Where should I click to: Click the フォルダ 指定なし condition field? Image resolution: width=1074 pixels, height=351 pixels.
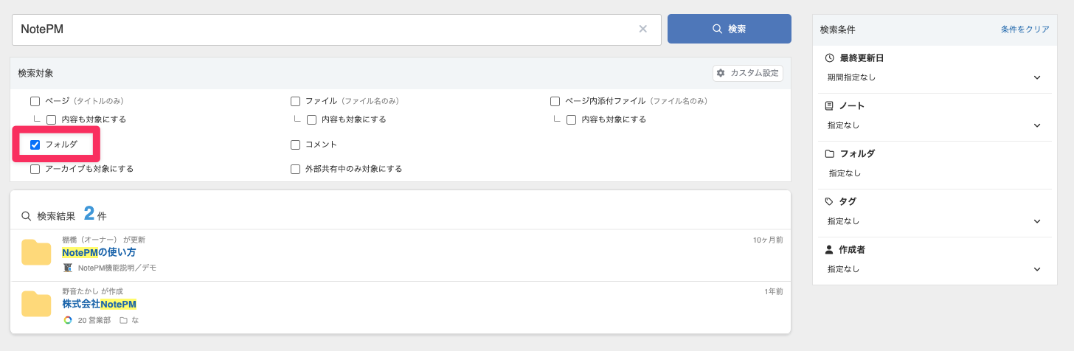[x=935, y=173]
